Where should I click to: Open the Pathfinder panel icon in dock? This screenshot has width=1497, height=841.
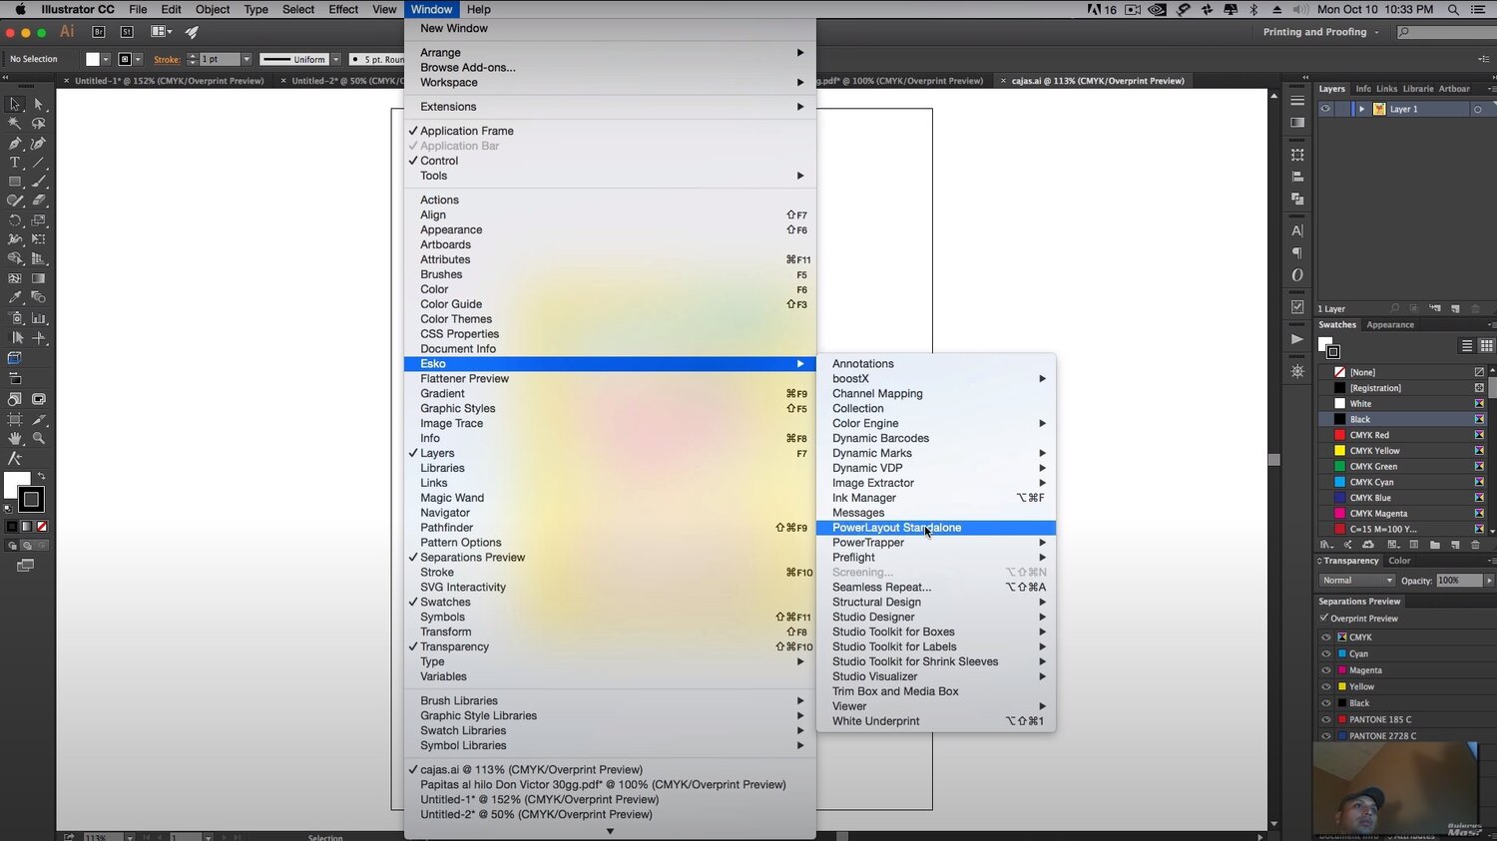coord(1297,199)
